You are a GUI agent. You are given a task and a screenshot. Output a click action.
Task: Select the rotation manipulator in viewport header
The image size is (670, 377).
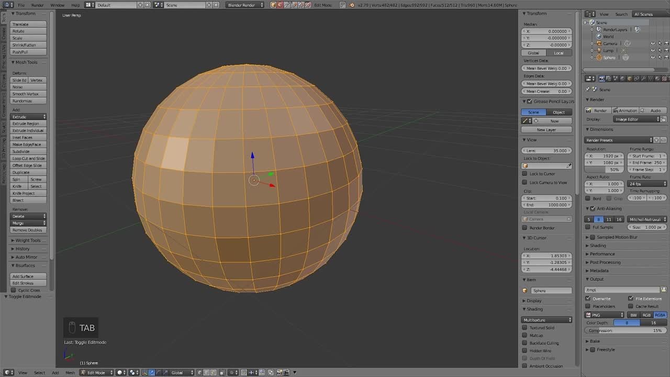157,372
